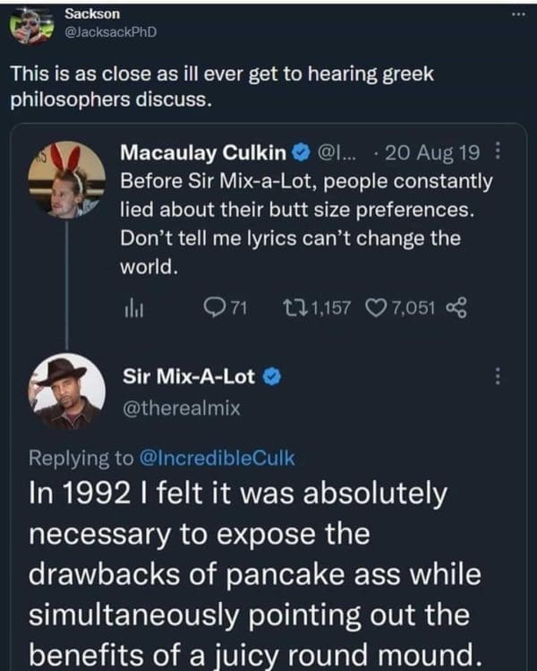This screenshot has width=537, height=671.
Task: Open more options menu on Sackson's post
Action: click(x=517, y=16)
